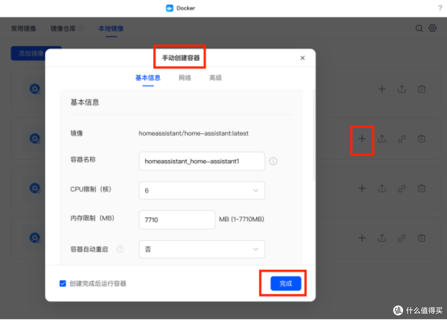Screen dimensions: 447x320
Task: Click info icon next to 容器名称 field
Action: pyautogui.click(x=273, y=161)
